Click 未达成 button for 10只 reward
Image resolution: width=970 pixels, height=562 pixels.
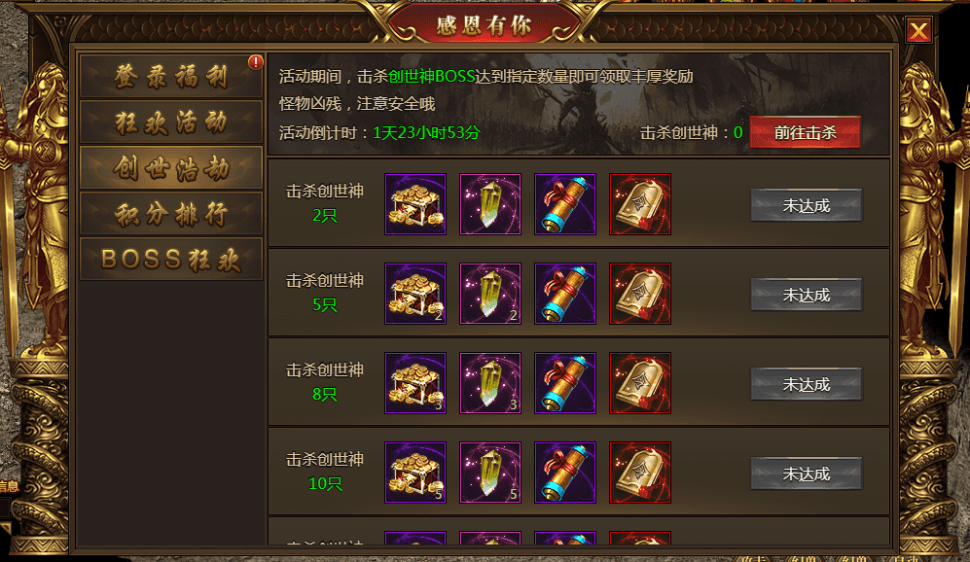807,474
